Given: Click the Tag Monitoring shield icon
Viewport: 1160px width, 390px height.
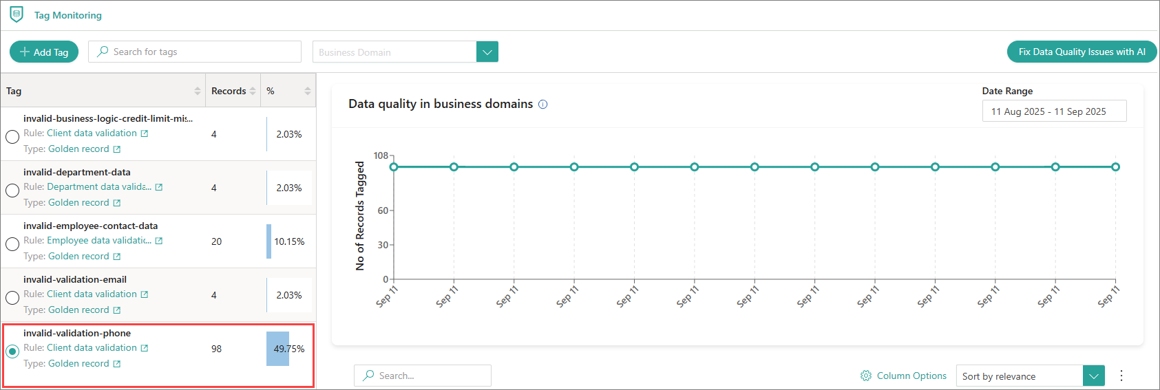Looking at the screenshot, I should point(17,14).
